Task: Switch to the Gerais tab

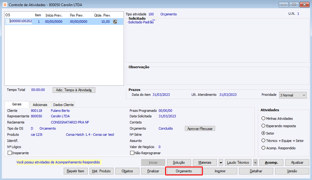Action: tap(17, 104)
